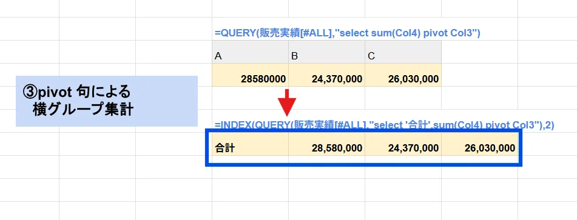Select the upper 26,030,000 cell
Viewport: 577px width, 220px height.
(403, 75)
